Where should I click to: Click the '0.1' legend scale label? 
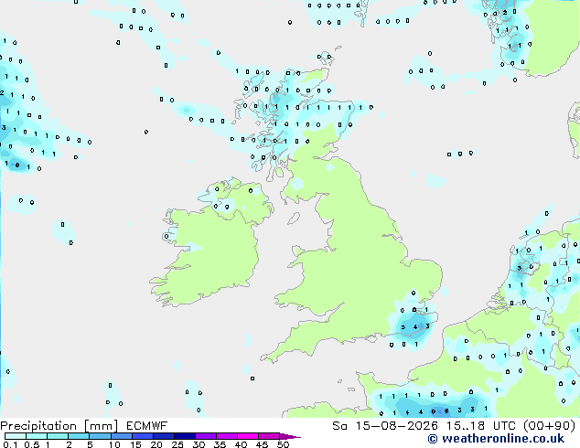point(10,444)
